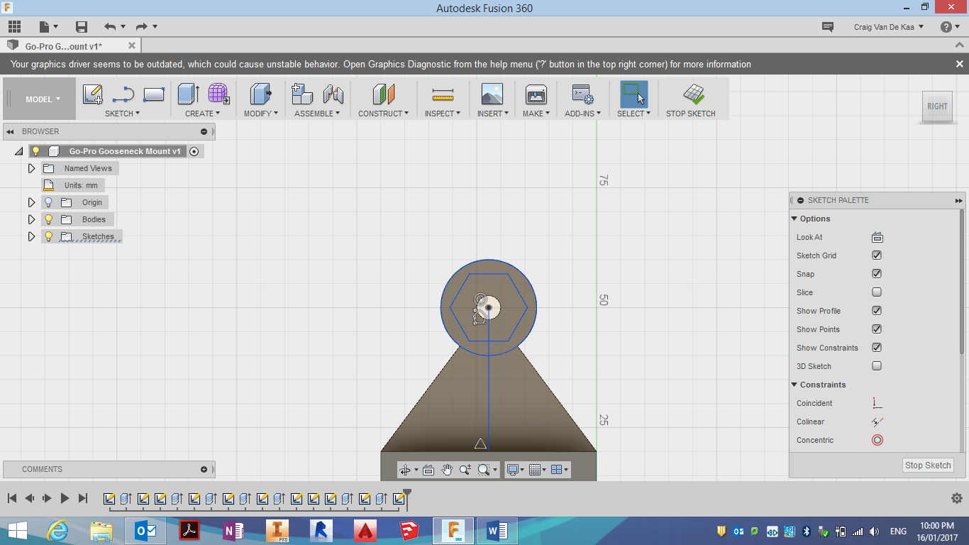Viewport: 969px width, 545px height.
Task: Toggle the Show Points checkbox
Action: (877, 329)
